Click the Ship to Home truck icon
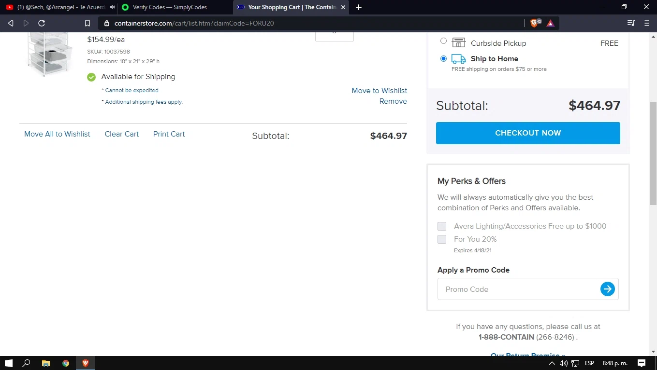This screenshot has width=657, height=370. coord(458,59)
